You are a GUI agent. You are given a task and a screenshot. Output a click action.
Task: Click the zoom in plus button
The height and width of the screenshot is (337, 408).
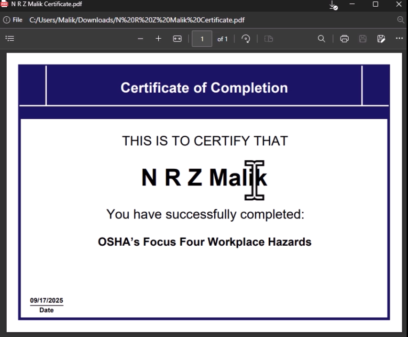point(158,39)
